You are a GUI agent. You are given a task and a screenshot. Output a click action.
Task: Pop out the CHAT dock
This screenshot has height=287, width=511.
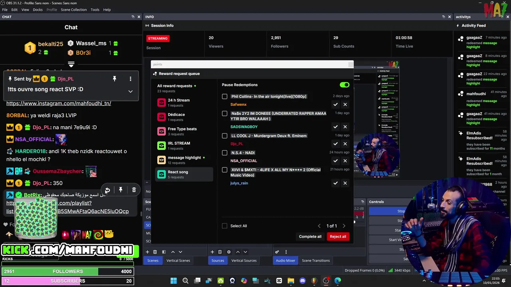tap(133, 17)
